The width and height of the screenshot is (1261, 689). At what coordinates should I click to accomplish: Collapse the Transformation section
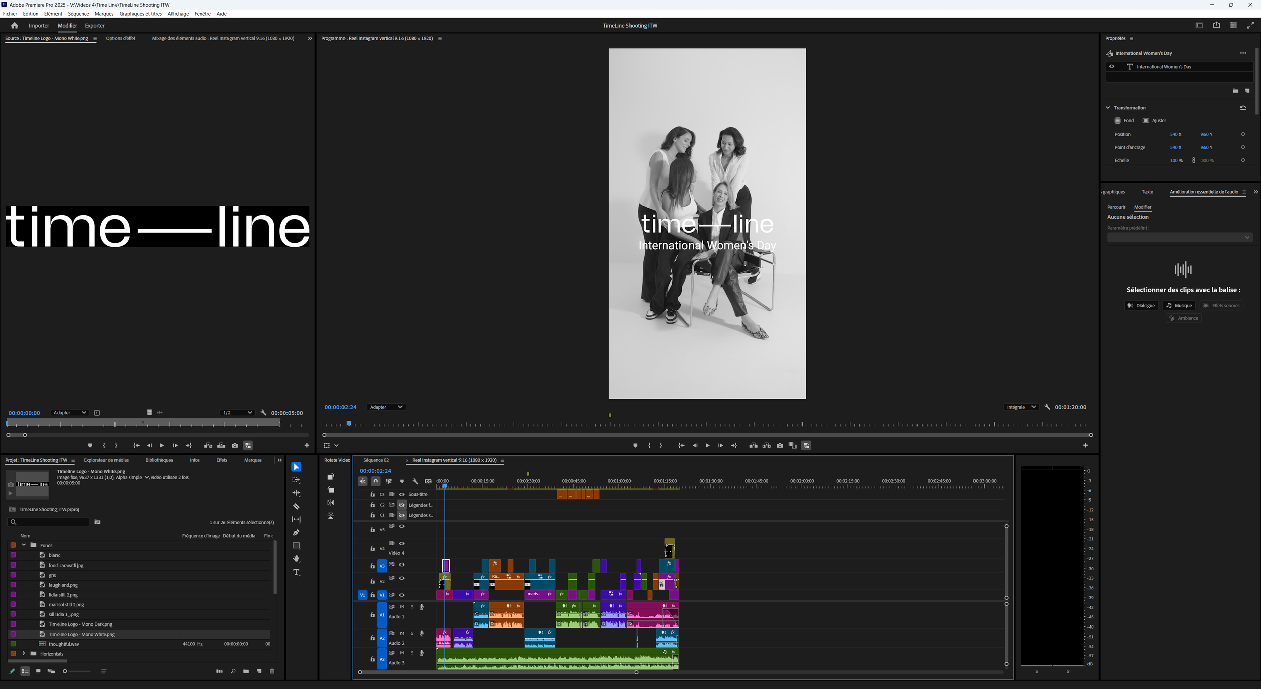(x=1108, y=108)
